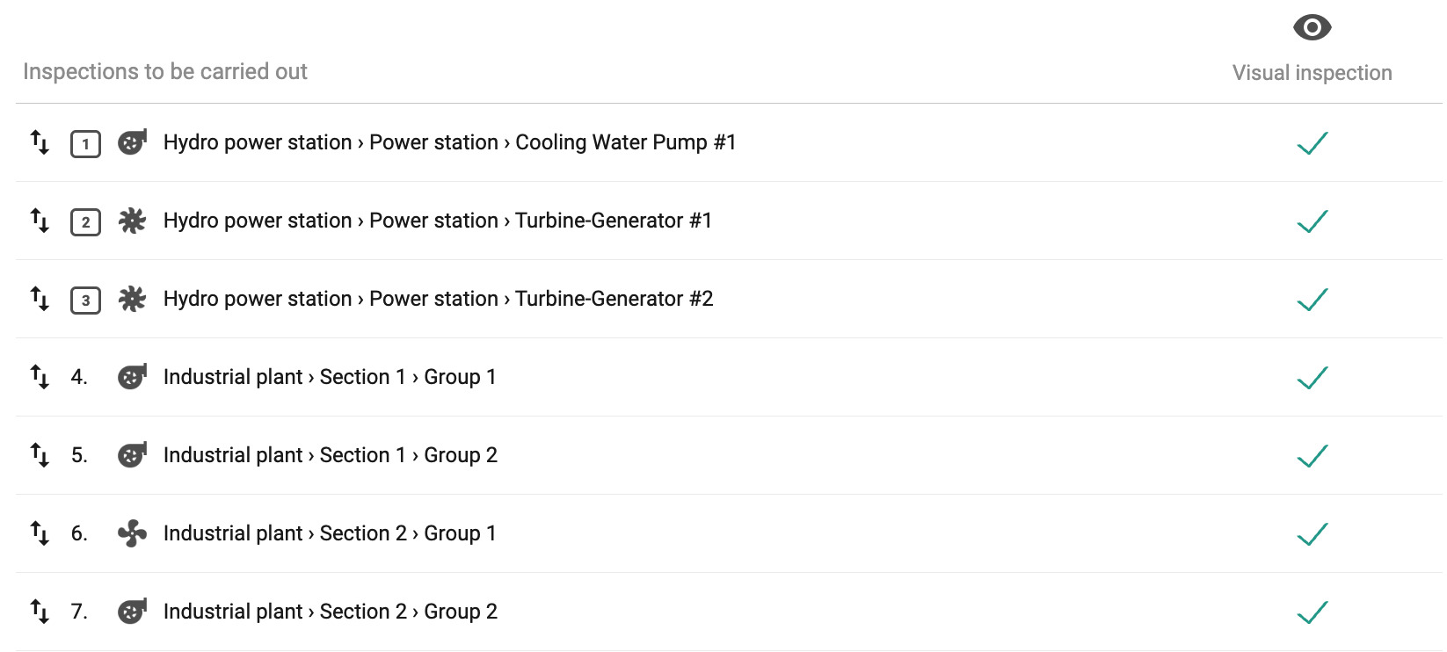
Task: Uncheck visual inspection for Section 2 Group 1
Action: coord(1312,534)
